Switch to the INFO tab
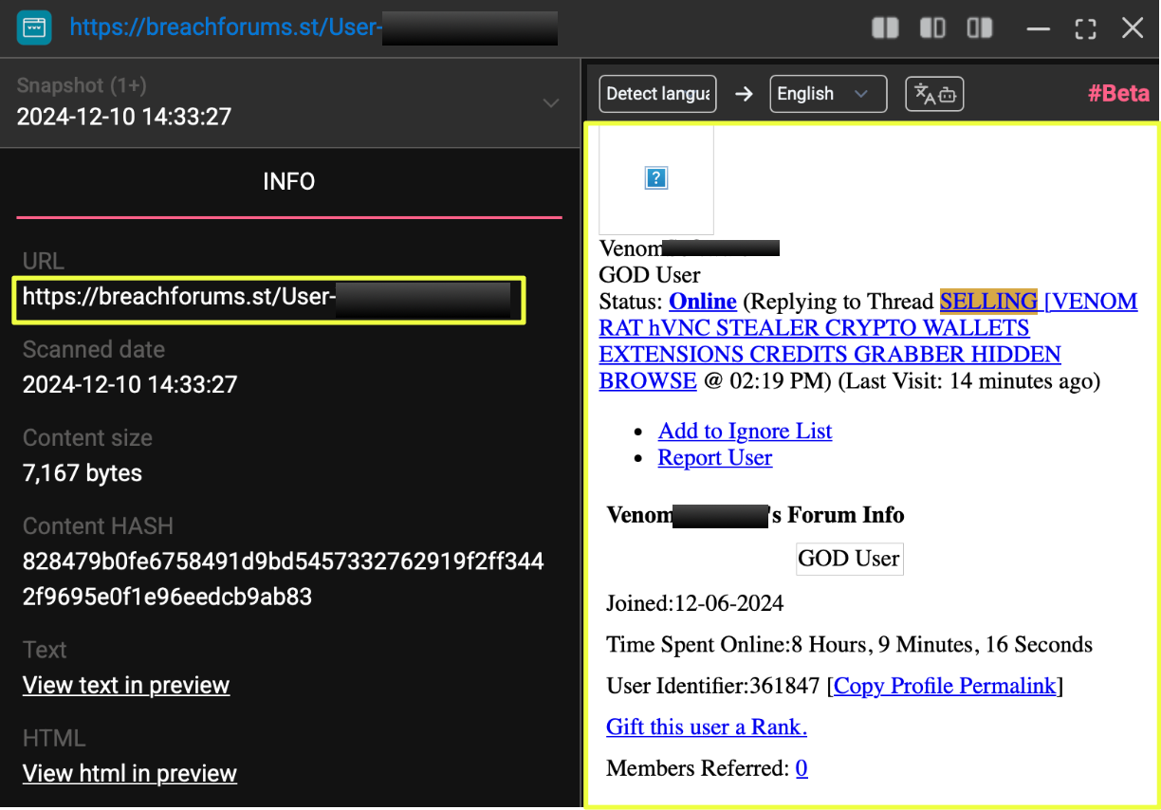This screenshot has height=810, width=1161. [x=288, y=182]
